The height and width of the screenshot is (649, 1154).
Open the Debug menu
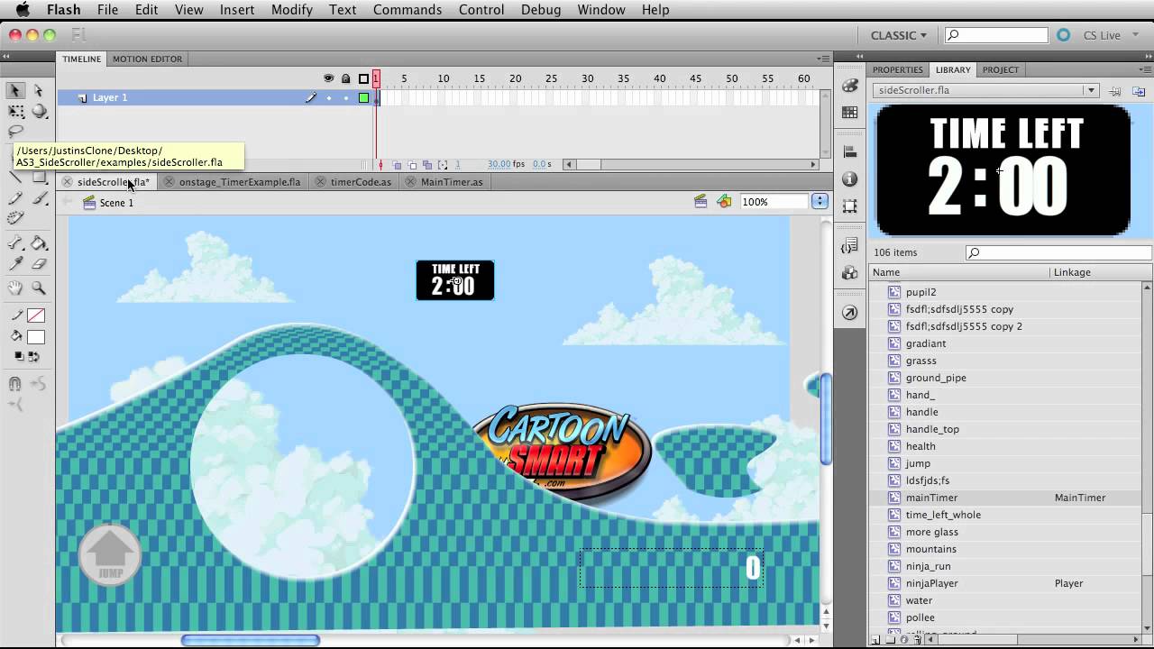[x=541, y=10]
